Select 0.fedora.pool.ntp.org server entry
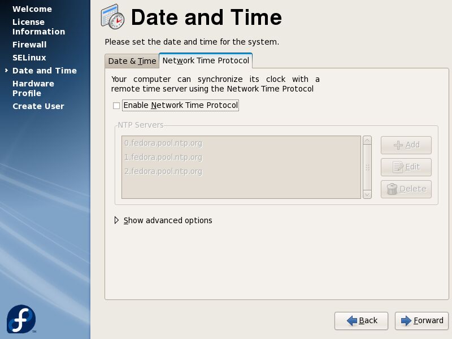 click(x=241, y=144)
